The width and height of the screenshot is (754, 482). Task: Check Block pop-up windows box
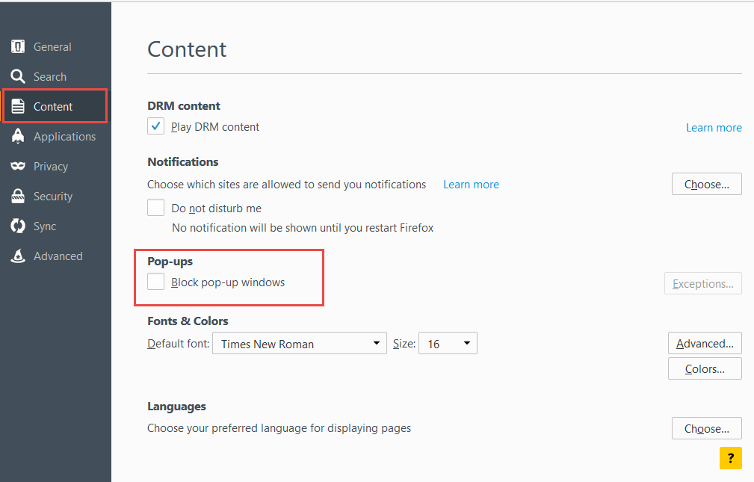pyautogui.click(x=155, y=282)
